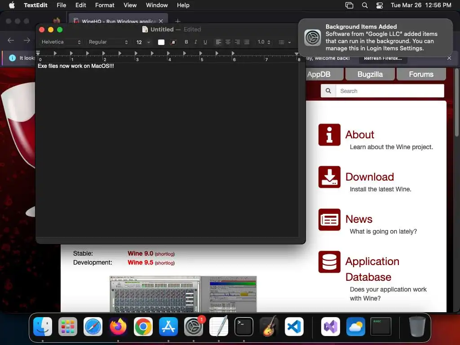Center align text in TextEdit
The width and height of the screenshot is (460, 345).
[228, 42]
